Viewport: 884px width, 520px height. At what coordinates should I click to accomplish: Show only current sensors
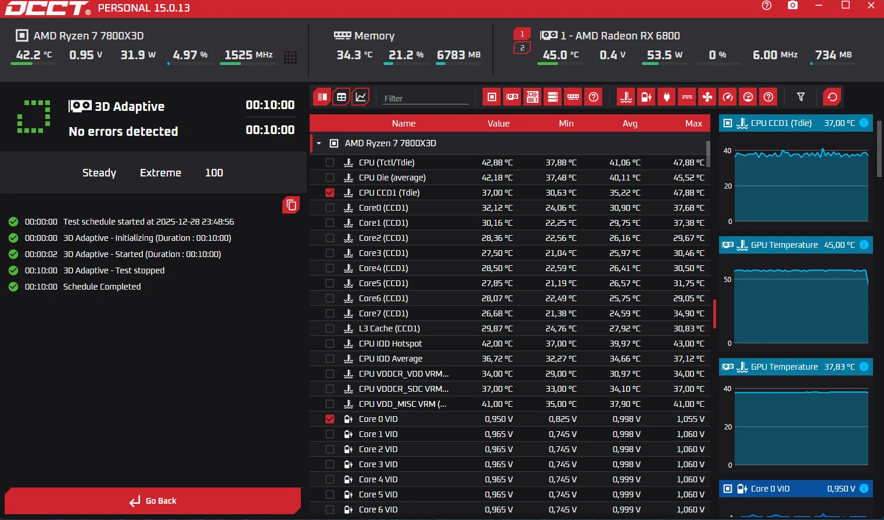687,97
